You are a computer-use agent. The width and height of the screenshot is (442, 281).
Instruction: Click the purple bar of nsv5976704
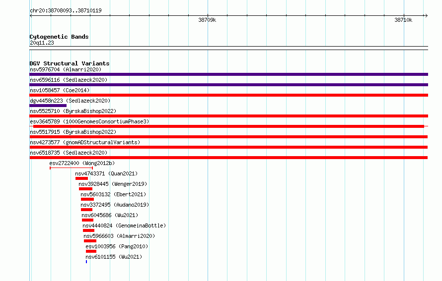(x=228, y=74)
